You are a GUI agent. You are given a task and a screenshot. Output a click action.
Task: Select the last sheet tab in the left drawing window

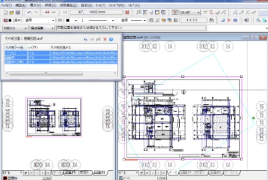click(x=100, y=173)
